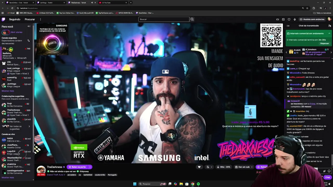
Task: Open the Bater na porta dropdown arrow
Action: point(90,167)
